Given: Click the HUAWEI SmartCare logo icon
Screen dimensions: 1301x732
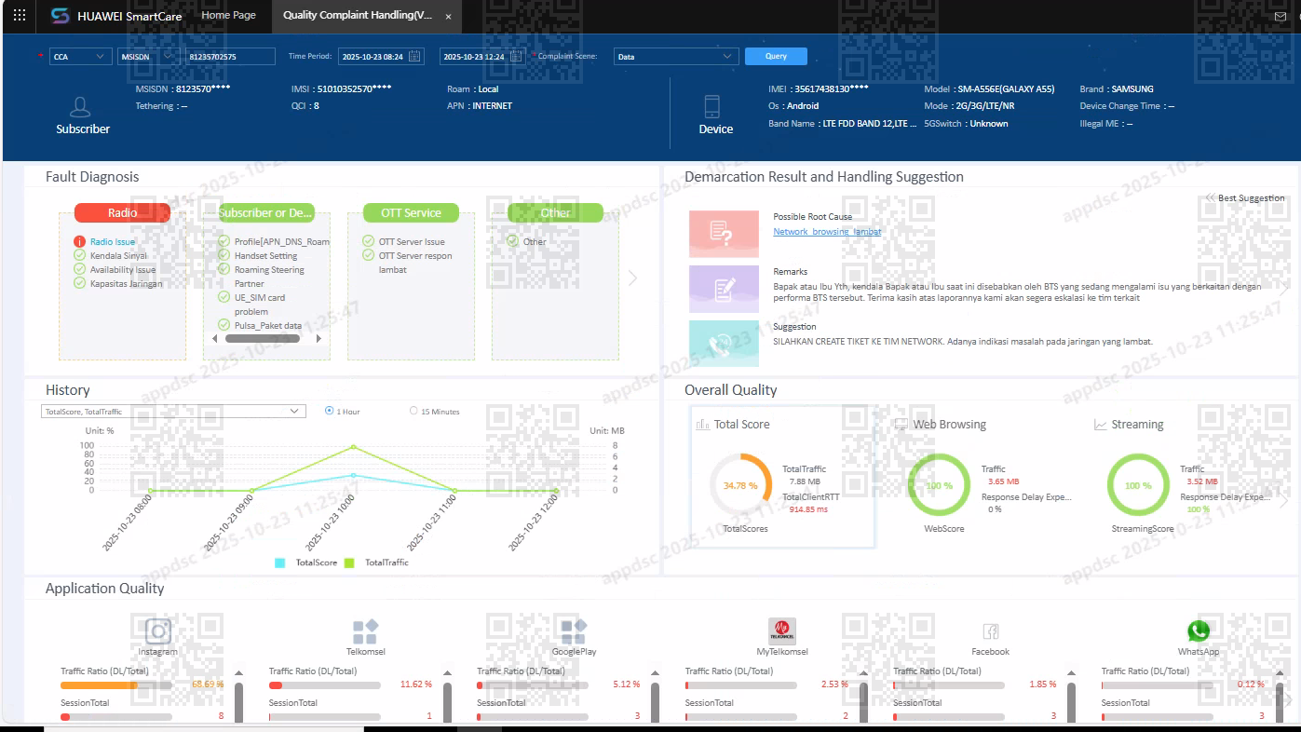Looking at the screenshot, I should click(61, 16).
